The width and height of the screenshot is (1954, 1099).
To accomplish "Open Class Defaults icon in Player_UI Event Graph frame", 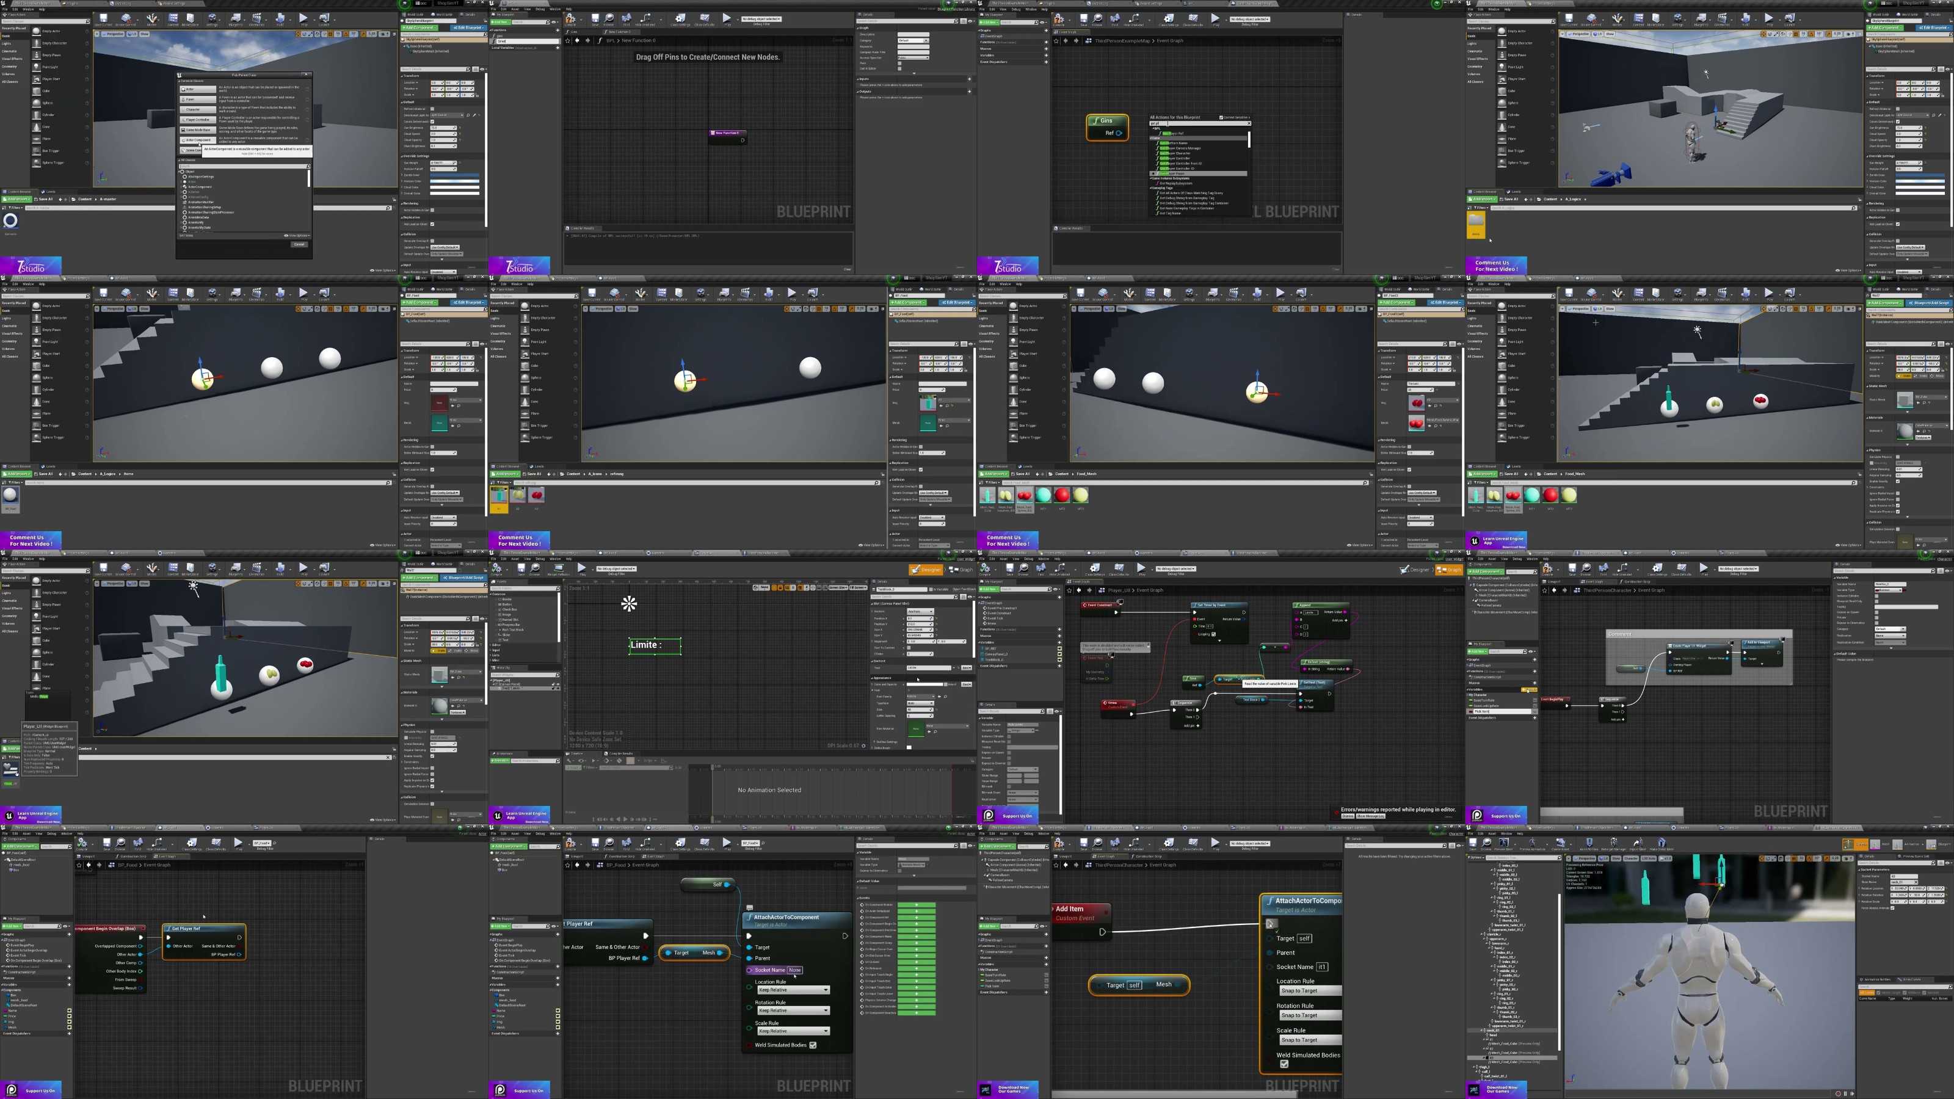I will 1119,569.
